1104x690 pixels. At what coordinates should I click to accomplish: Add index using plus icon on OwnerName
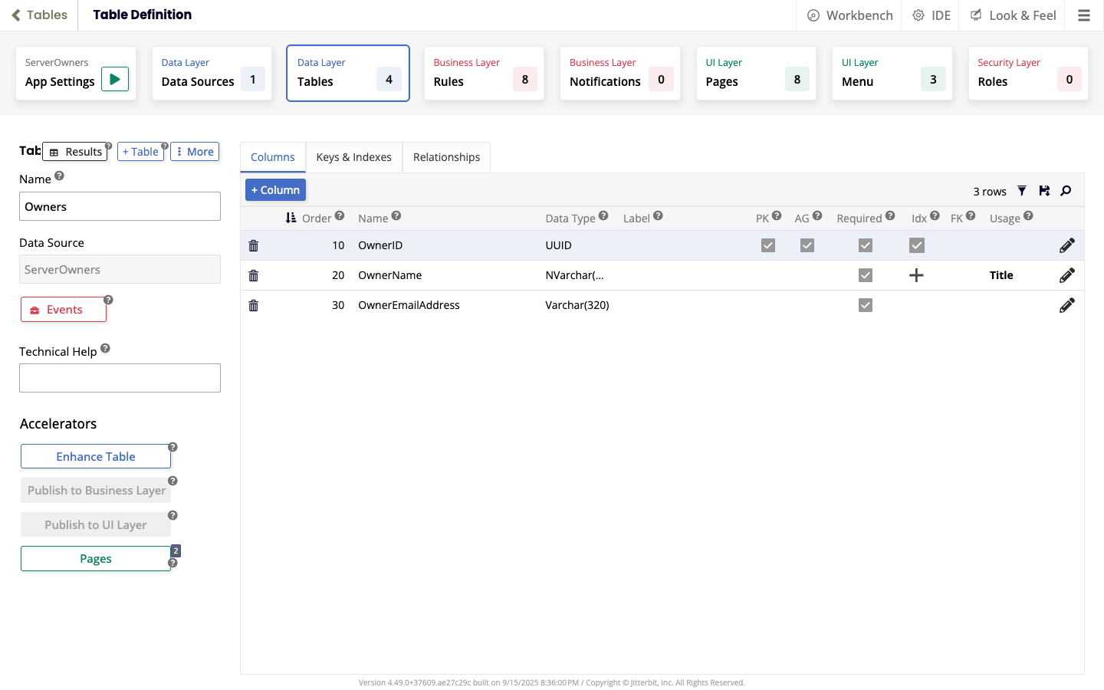916,275
